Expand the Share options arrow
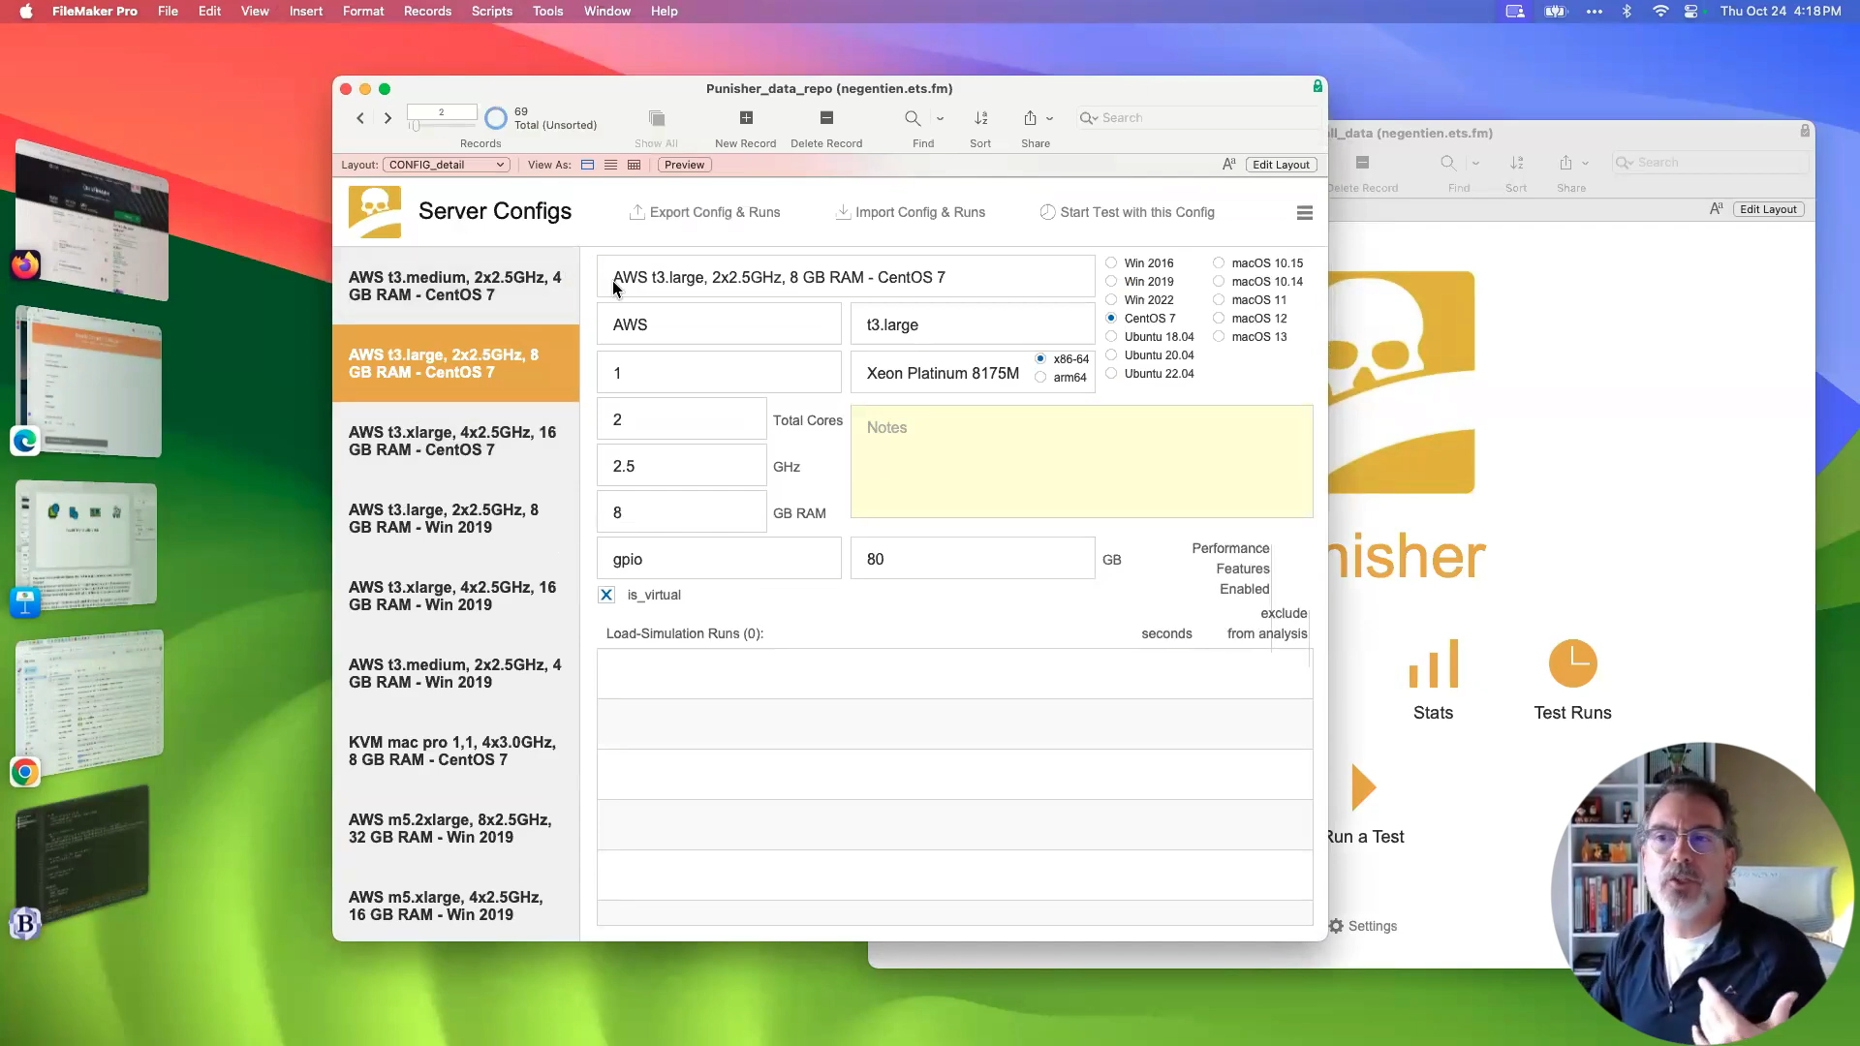This screenshot has height=1046, width=1860. click(x=1049, y=118)
